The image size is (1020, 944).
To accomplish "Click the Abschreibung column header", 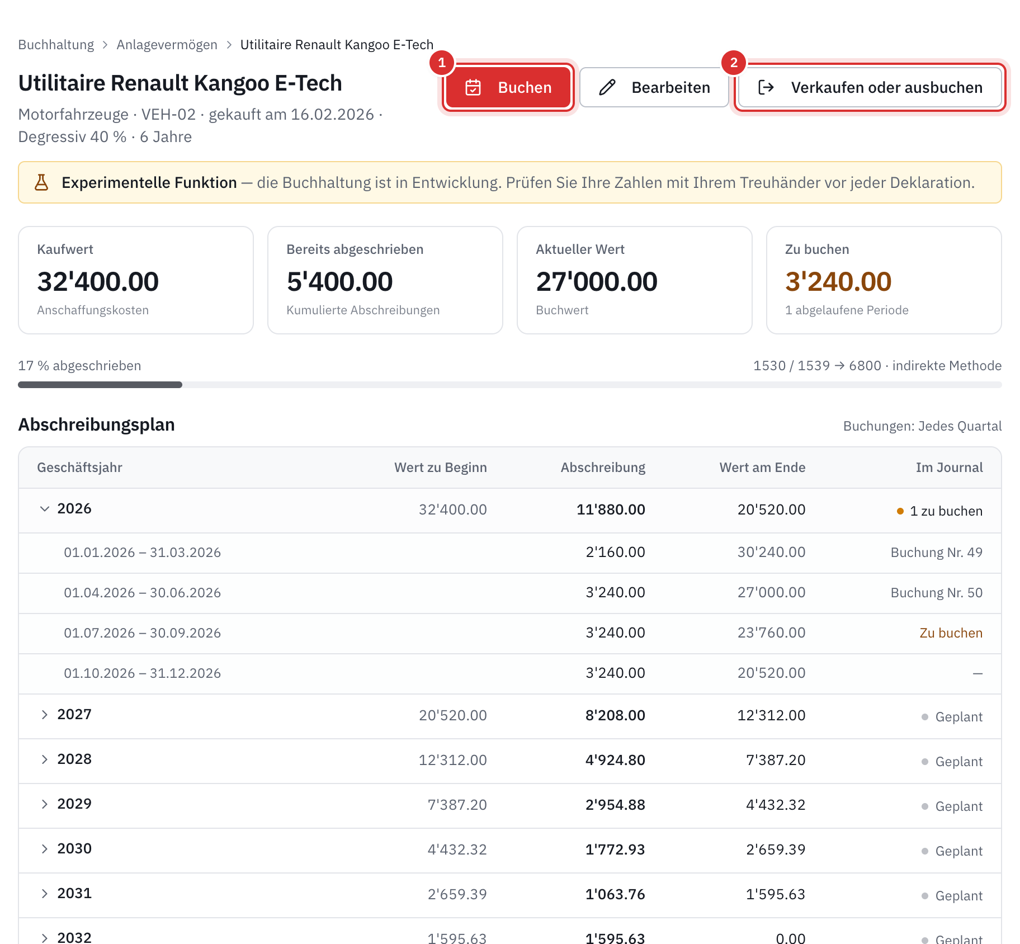I will click(x=603, y=468).
